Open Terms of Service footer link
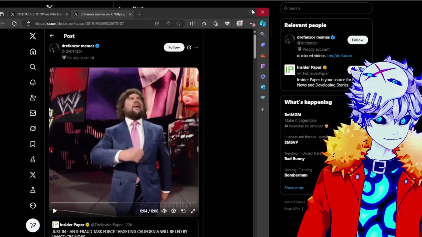The width and height of the screenshot is (422, 237). tap(294, 202)
